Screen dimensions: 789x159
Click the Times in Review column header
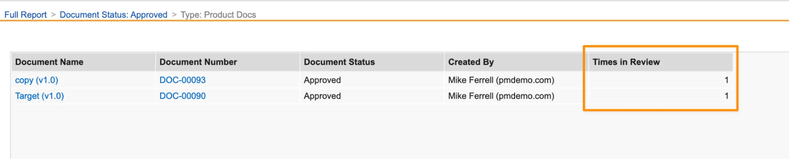[626, 62]
